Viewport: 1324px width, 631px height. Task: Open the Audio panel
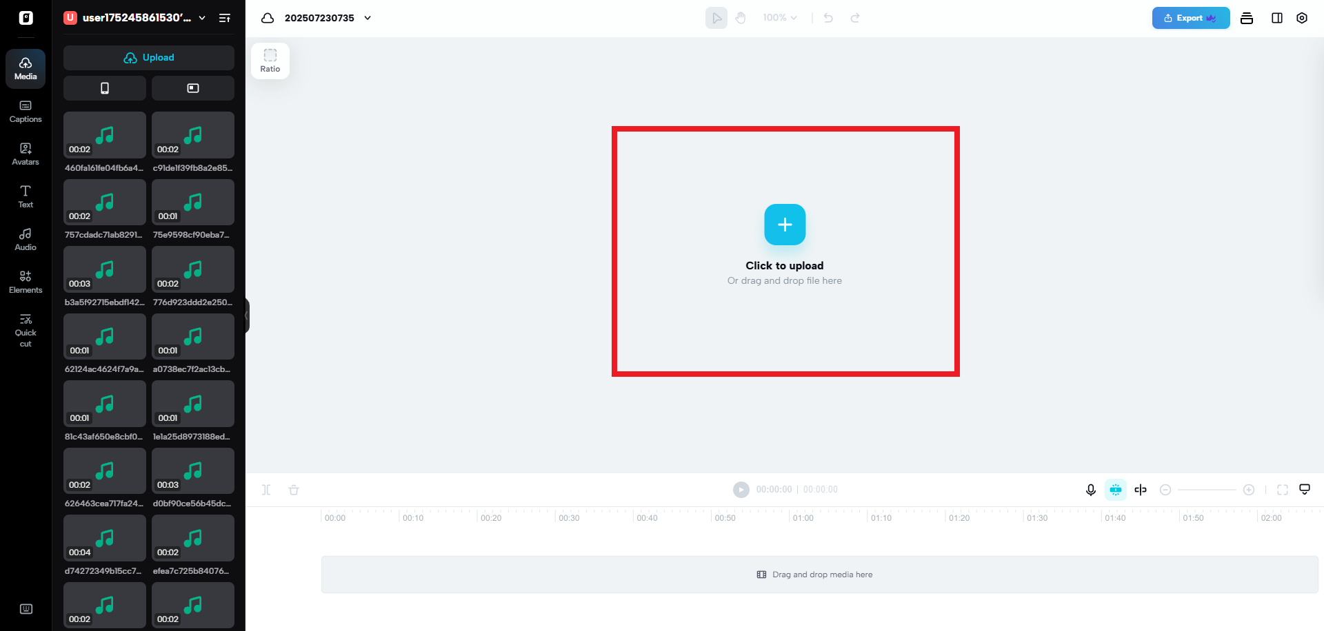[26, 238]
